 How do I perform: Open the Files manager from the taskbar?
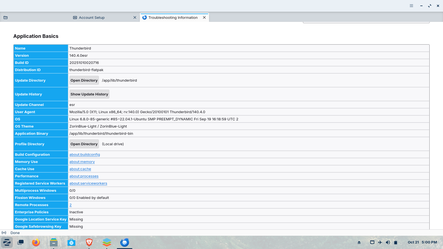point(54,242)
